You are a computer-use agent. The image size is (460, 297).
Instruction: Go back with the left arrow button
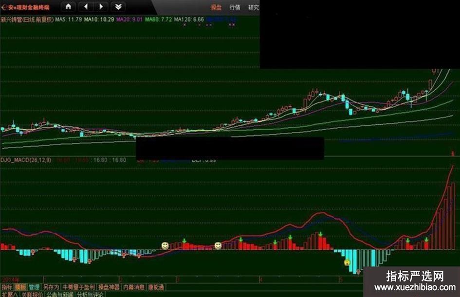[x=86, y=6]
